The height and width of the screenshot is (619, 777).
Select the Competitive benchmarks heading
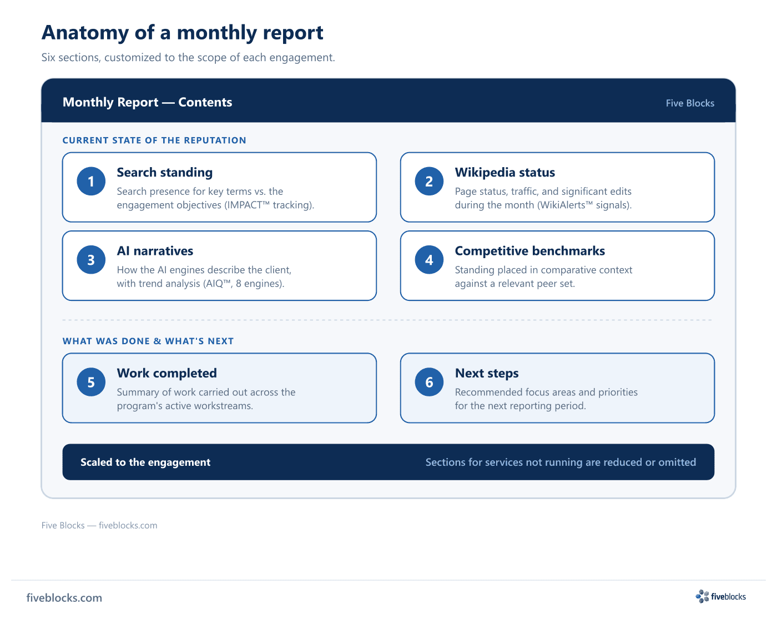[x=530, y=251]
